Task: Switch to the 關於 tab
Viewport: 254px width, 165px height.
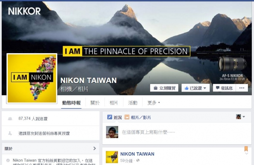Action: tap(95, 103)
